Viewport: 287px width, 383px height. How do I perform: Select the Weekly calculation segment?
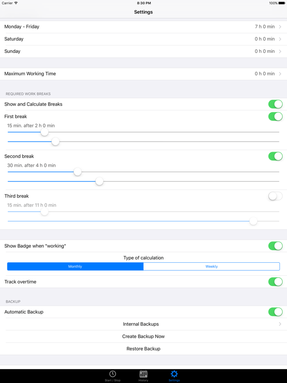point(212,266)
